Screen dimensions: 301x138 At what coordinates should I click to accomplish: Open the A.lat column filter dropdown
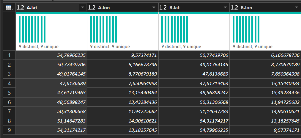pyautogui.click(x=83, y=7)
